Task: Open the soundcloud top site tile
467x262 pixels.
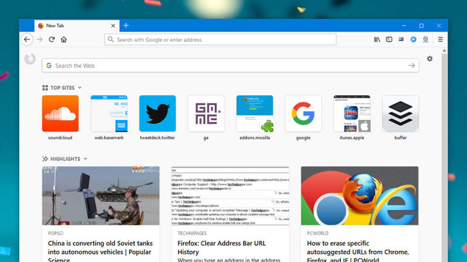Action: point(60,114)
